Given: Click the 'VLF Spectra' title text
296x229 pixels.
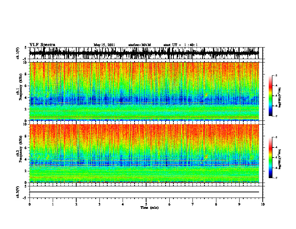Looking at the screenshot, I should click(x=42, y=45).
